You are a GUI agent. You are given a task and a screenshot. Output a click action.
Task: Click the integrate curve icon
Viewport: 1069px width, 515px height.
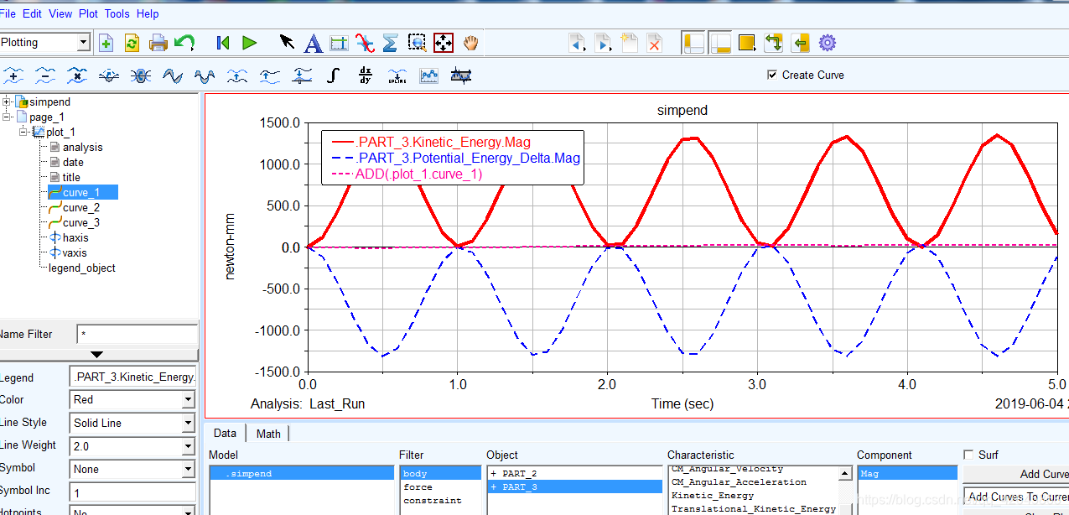click(x=333, y=75)
